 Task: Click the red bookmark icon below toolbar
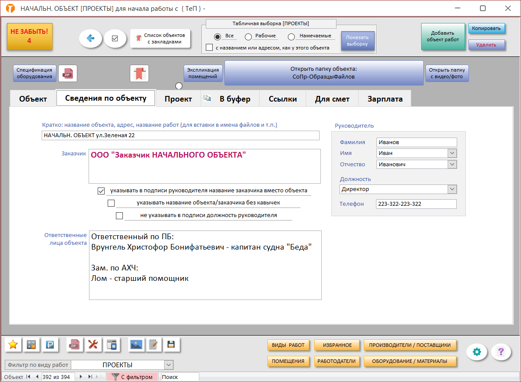(x=139, y=73)
